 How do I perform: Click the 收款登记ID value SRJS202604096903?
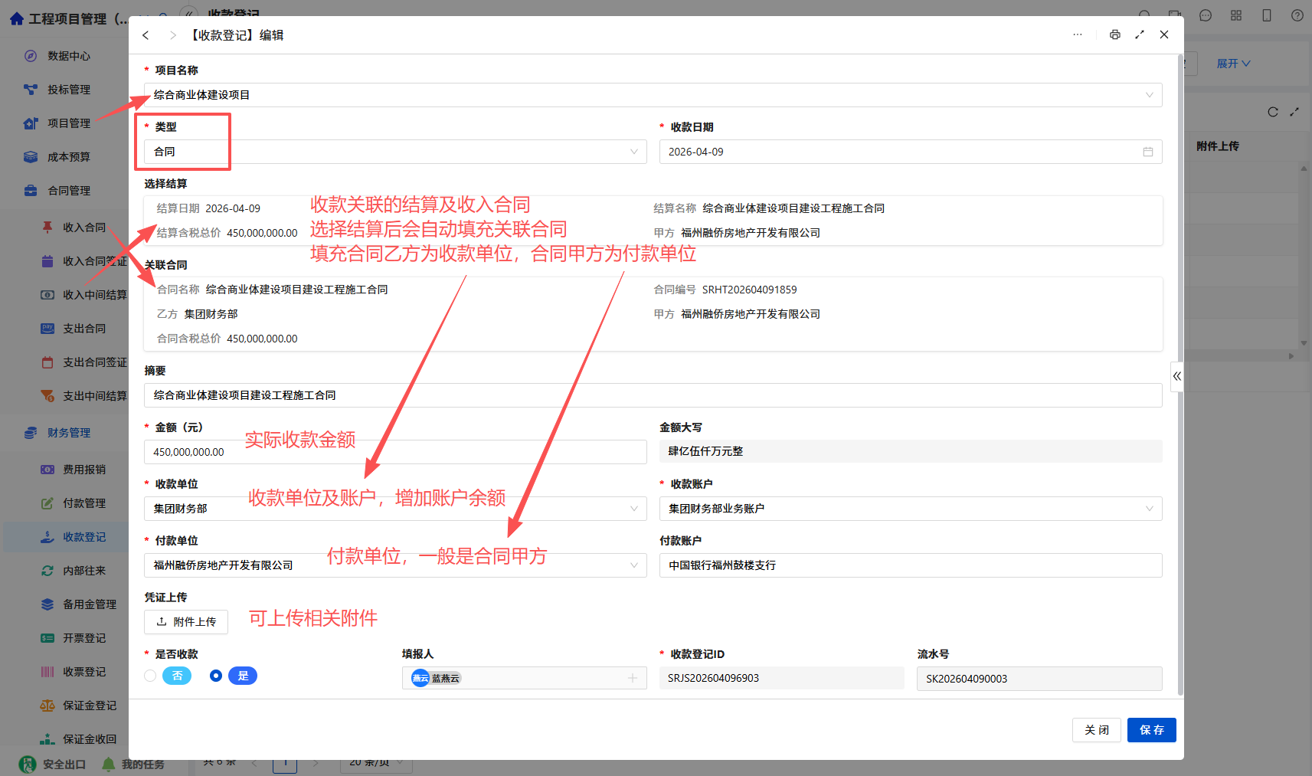pos(713,678)
